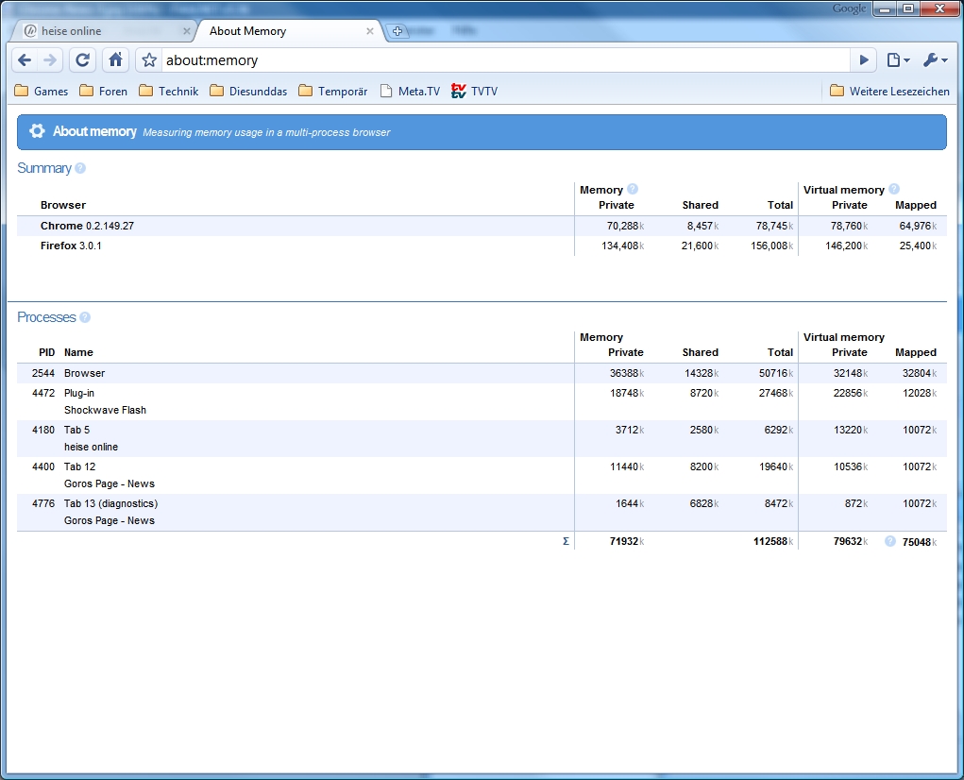The width and height of the screenshot is (964, 780).
Task: Open the Games bookmark folder
Action: pyautogui.click(x=42, y=92)
